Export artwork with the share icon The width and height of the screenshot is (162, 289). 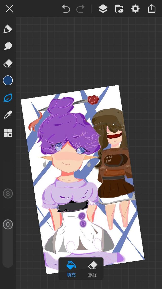tap(151, 9)
